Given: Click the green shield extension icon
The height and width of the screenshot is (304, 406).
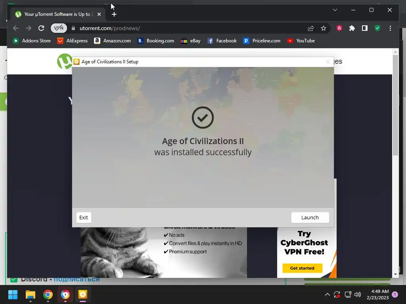Looking at the screenshot, I should pyautogui.click(x=377, y=28).
